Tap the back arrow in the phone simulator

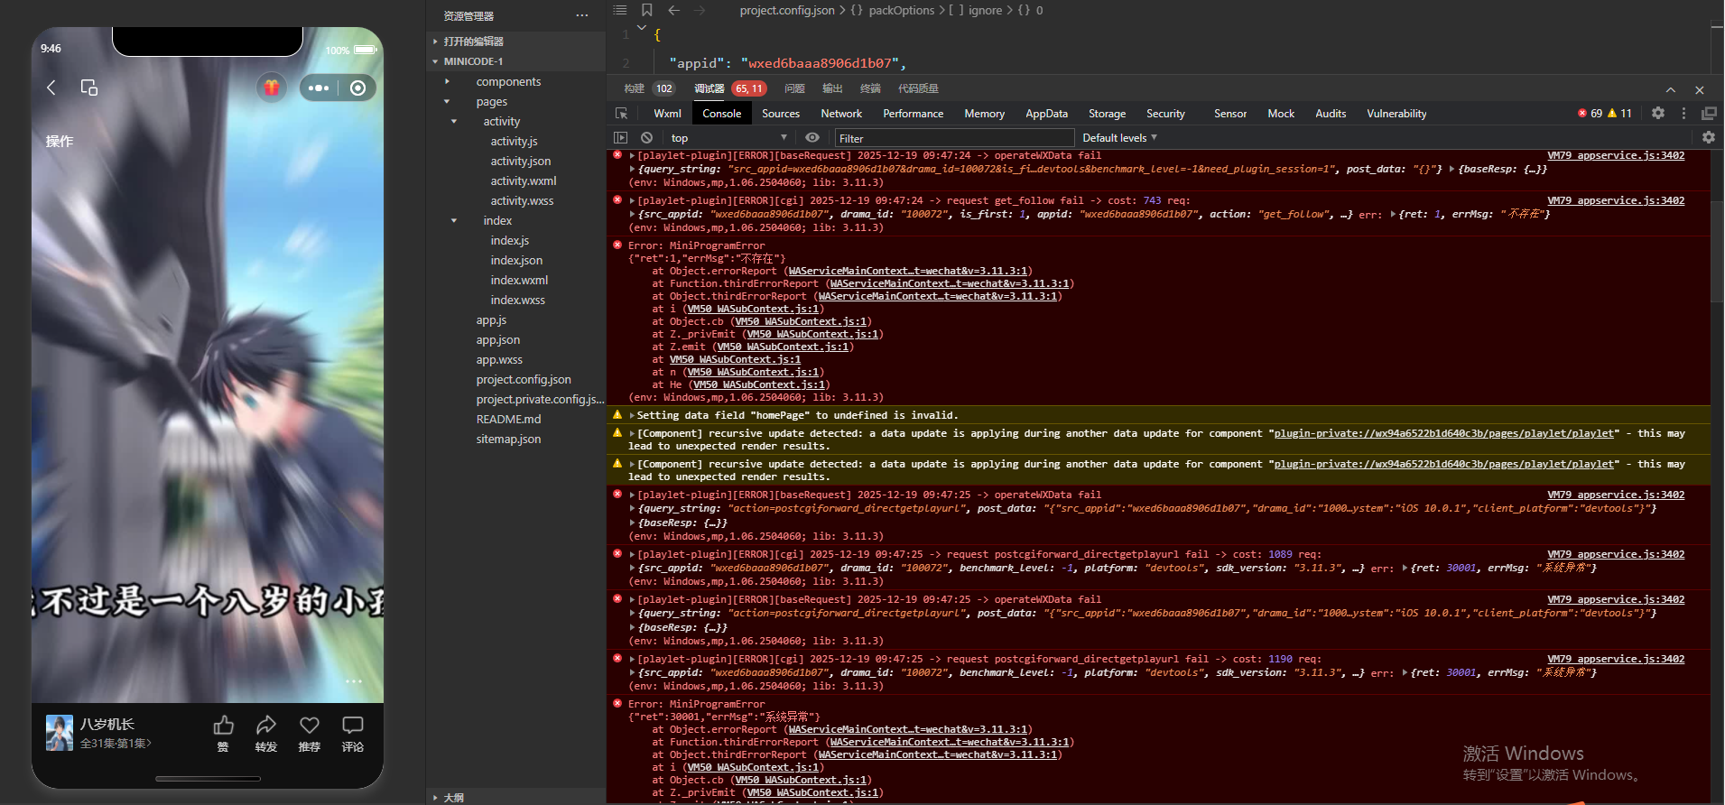[51, 88]
